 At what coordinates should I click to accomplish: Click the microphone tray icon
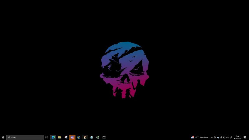(x=221, y=138)
